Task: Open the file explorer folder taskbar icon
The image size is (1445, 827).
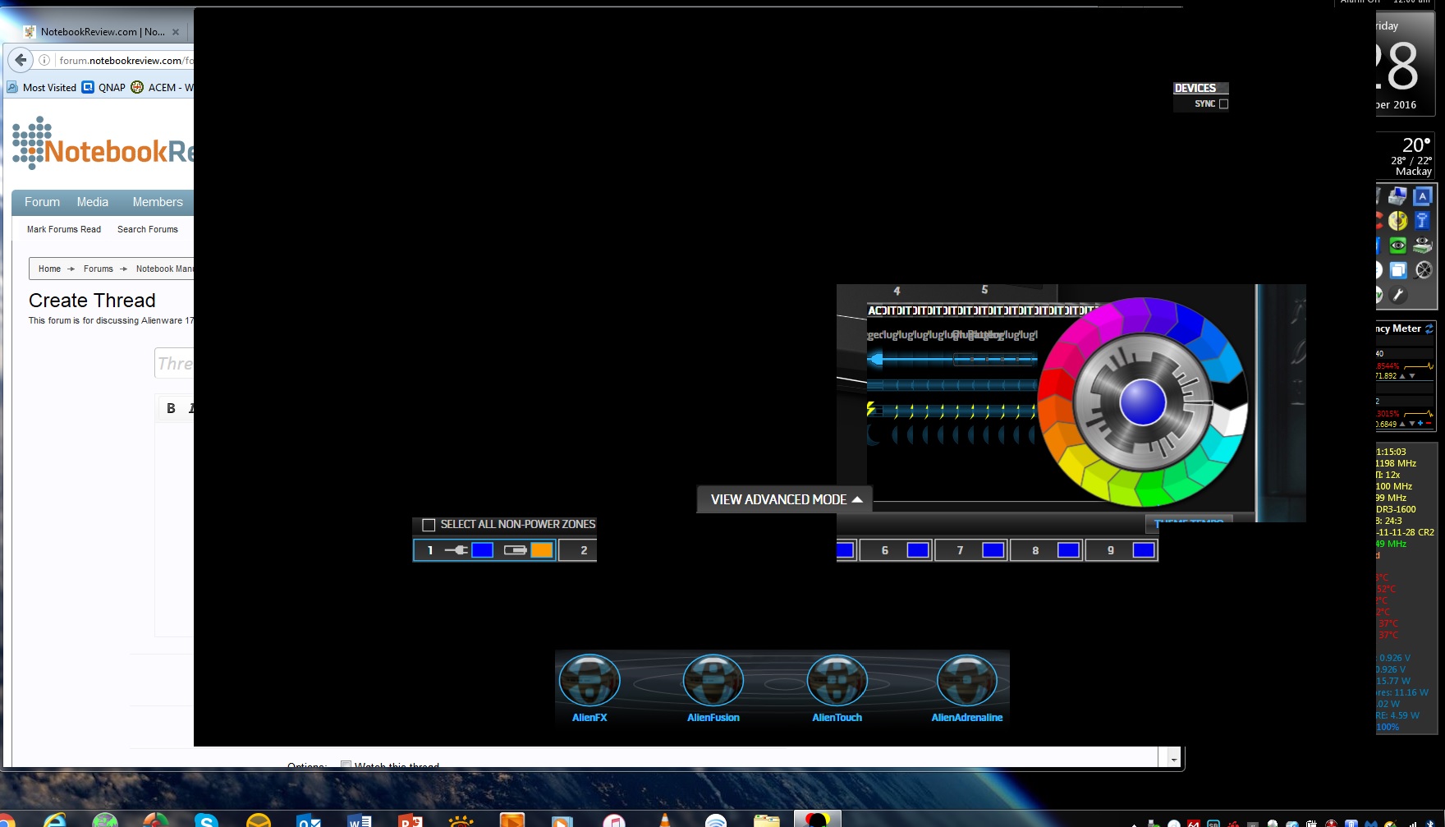Action: click(x=766, y=820)
